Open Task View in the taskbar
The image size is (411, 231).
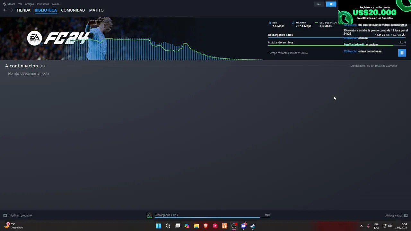(177, 226)
